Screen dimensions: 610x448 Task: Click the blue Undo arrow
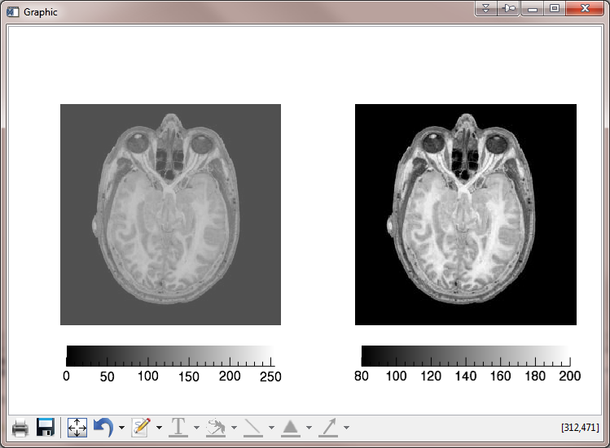[103, 428]
